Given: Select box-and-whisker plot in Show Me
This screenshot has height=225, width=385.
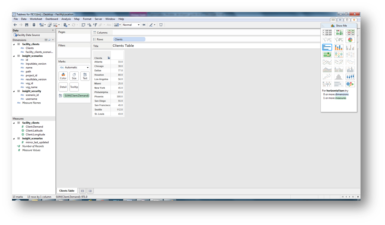Looking at the screenshot, I should click(x=350, y=77).
